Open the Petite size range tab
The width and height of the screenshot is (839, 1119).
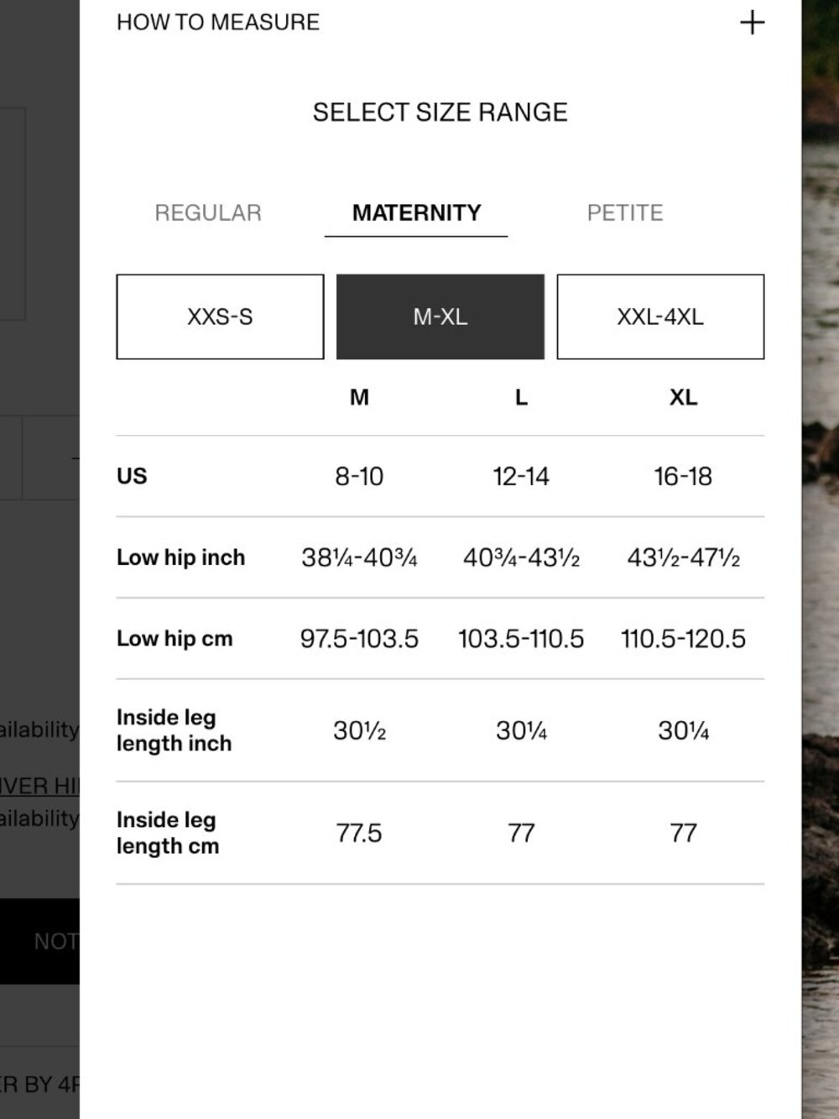tap(625, 213)
